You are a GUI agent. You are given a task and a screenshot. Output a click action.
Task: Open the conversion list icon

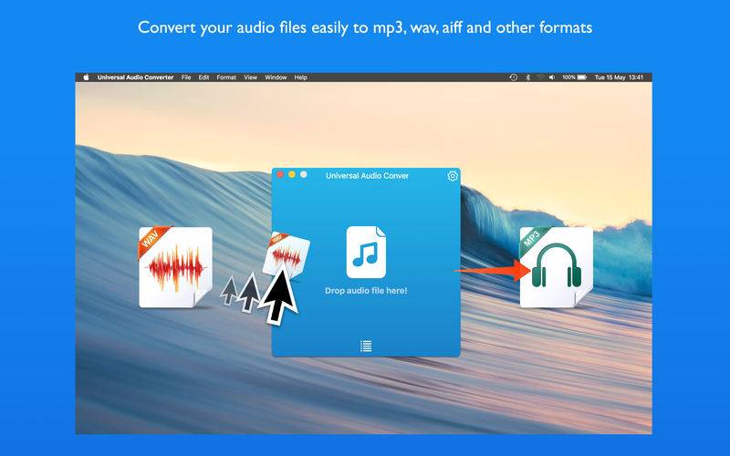[366, 346]
